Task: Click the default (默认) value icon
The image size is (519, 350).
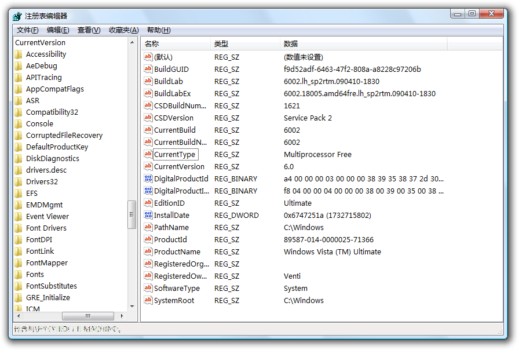Action: 148,57
